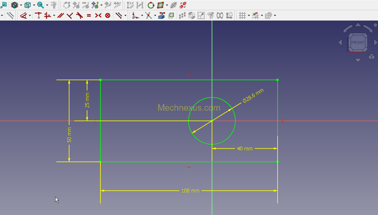Select the fillet tool

[136, 15]
